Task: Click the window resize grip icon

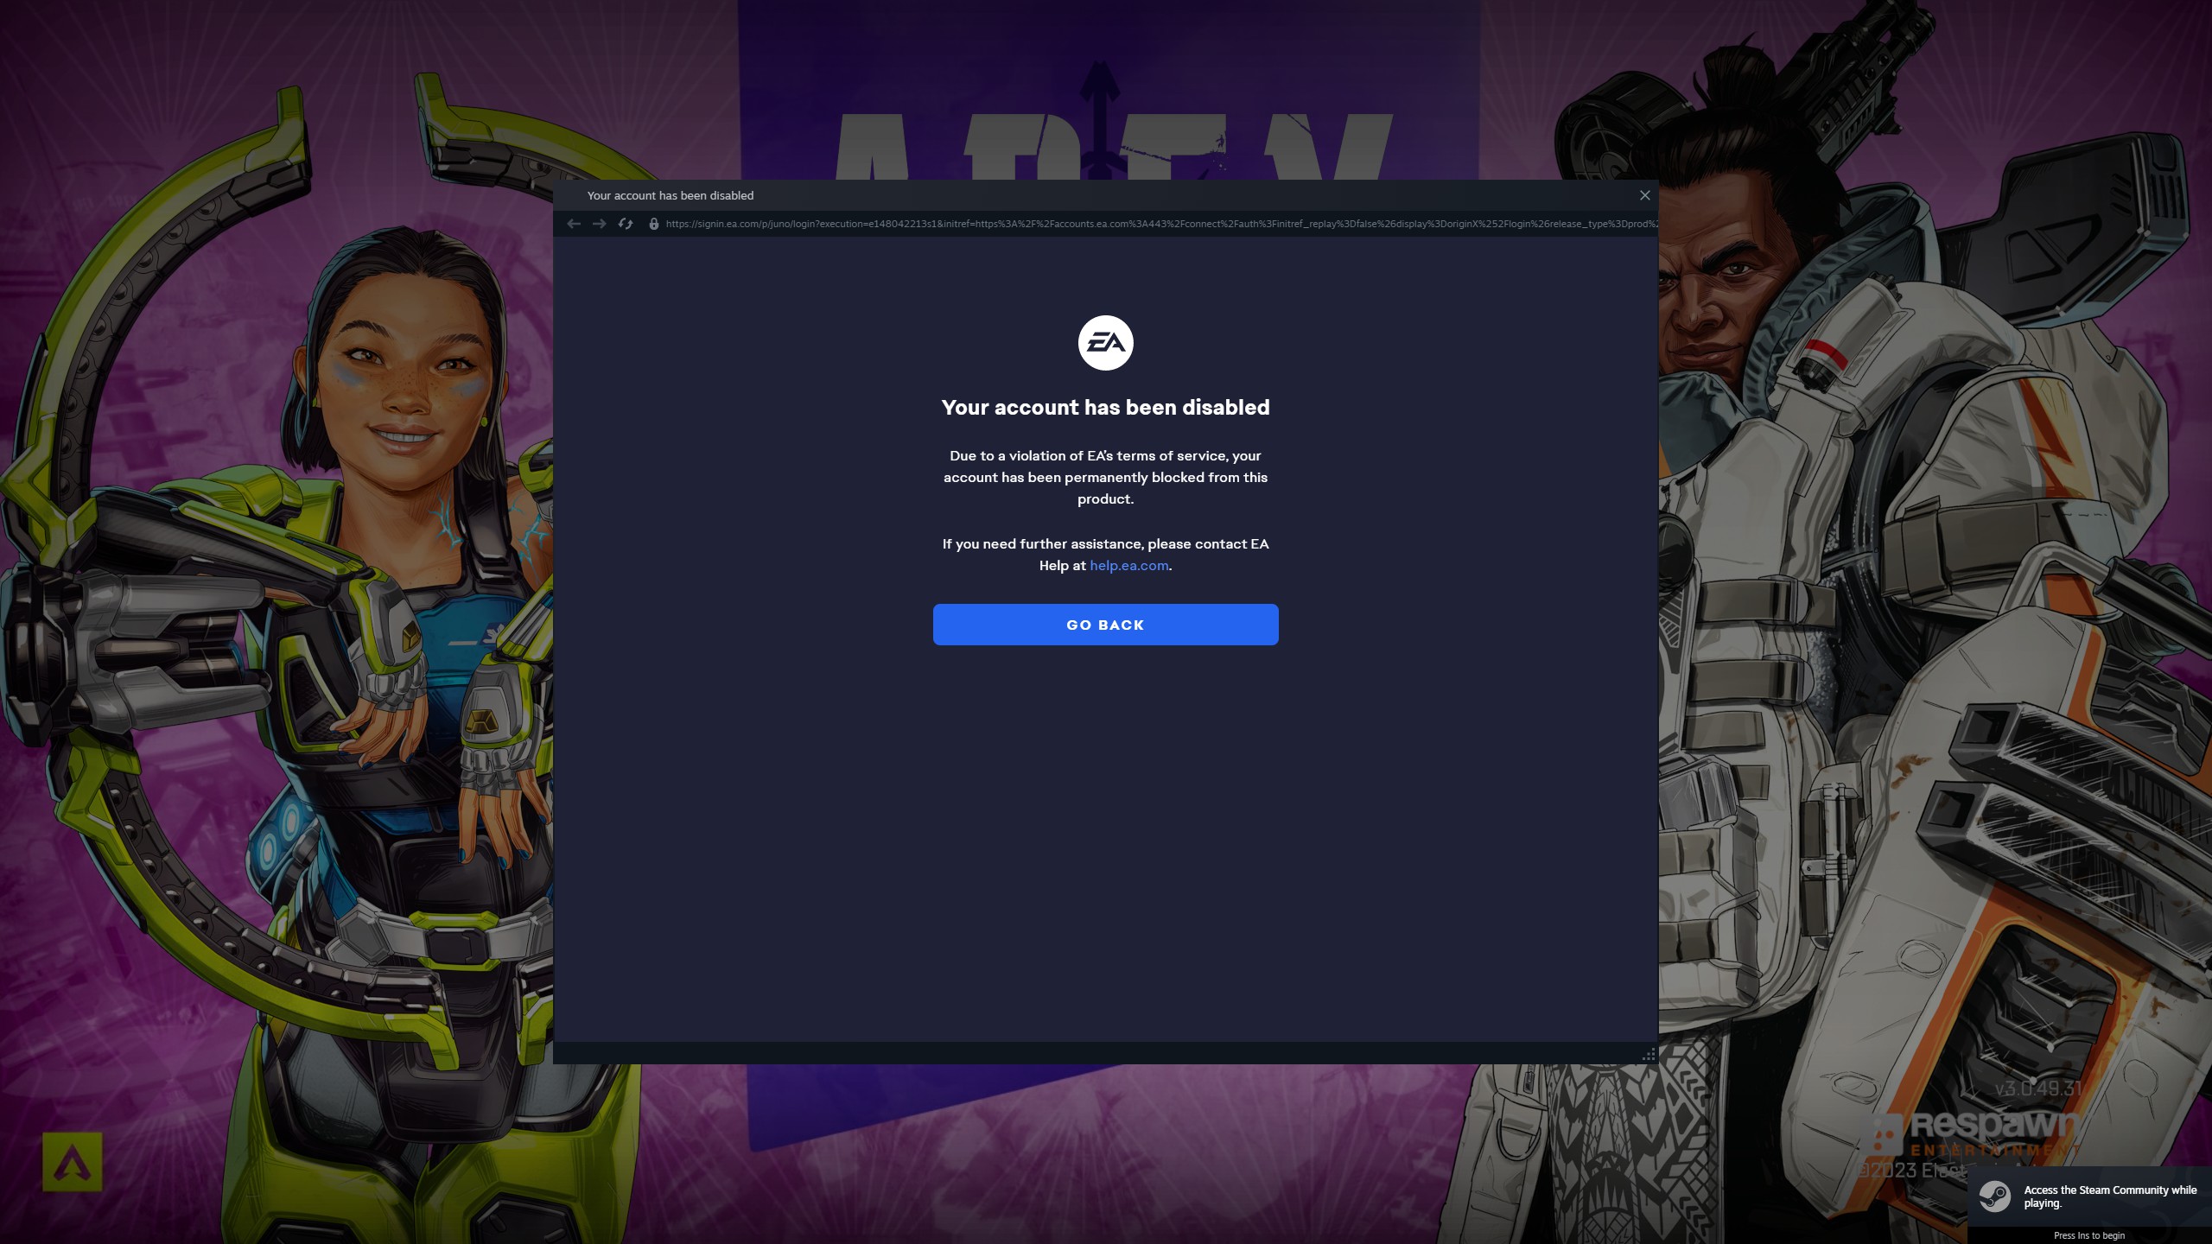Action: [x=1649, y=1054]
